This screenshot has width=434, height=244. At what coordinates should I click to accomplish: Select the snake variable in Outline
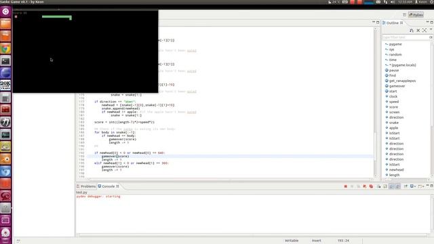tap(394, 123)
